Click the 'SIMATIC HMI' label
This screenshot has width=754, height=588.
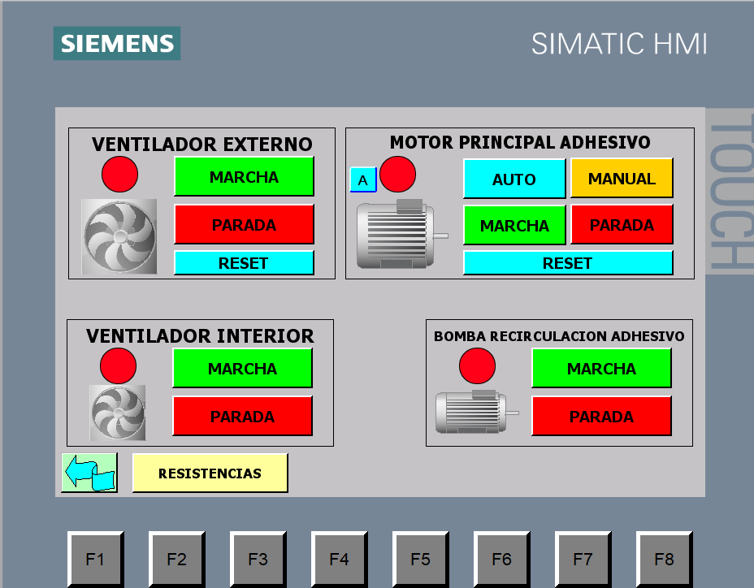(619, 44)
